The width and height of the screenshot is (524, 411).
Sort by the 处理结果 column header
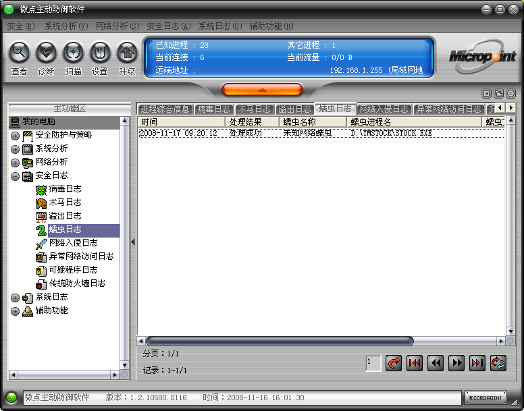pos(253,122)
